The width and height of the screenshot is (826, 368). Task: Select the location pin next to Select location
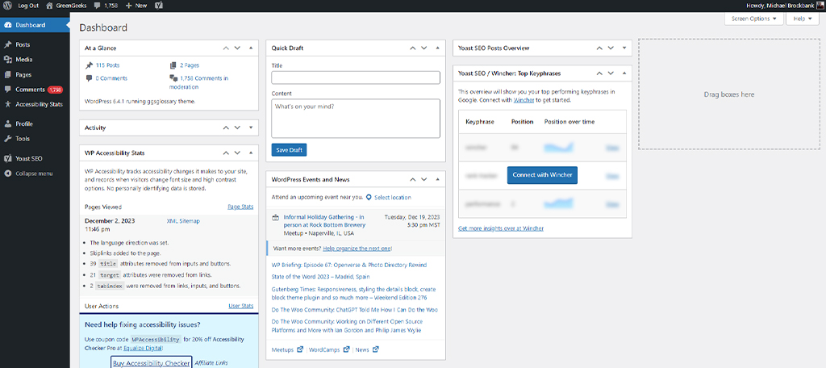tap(369, 197)
